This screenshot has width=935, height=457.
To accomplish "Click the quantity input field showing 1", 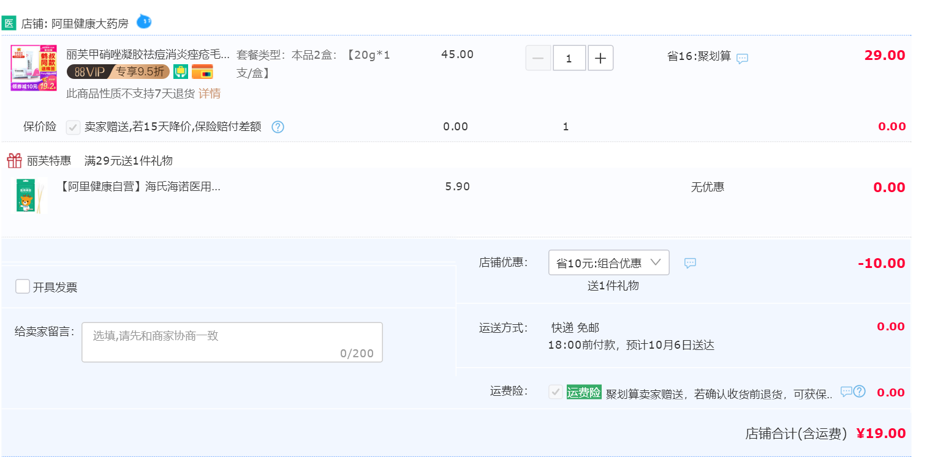I will (569, 58).
